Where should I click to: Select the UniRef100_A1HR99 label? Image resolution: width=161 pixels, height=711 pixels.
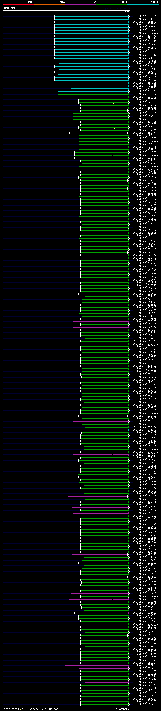click(144, 374)
